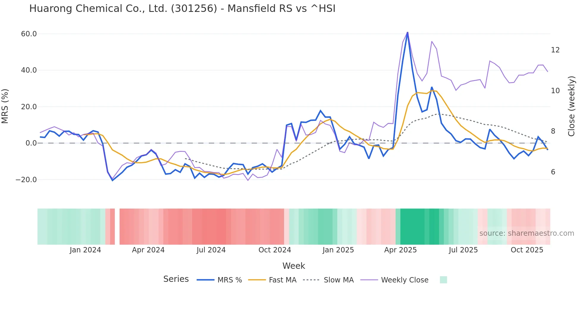Click the Jan 2024 x-axis label
The height and width of the screenshot is (328, 583).
85,250
